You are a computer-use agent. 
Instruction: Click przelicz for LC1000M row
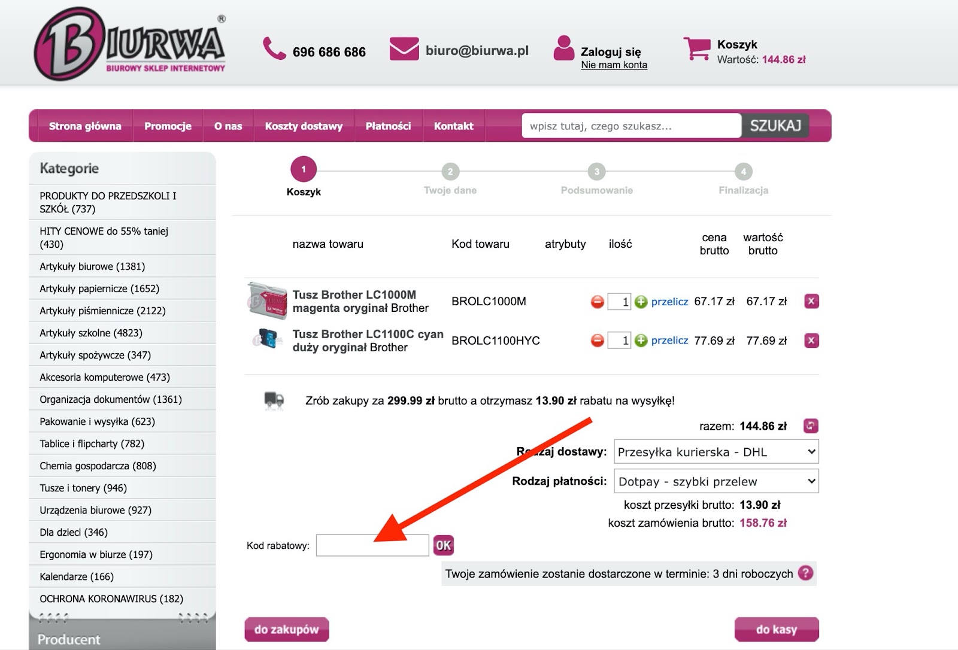[669, 302]
